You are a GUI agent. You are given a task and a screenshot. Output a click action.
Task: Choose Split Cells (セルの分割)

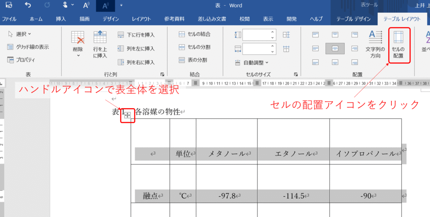tap(194, 47)
